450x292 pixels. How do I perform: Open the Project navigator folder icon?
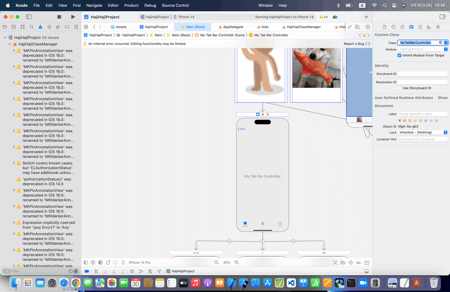(x=5, y=27)
